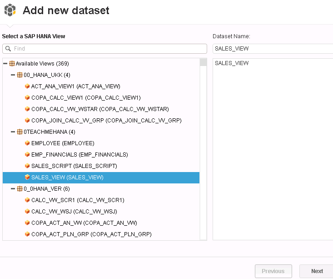This screenshot has width=333, height=279.
Task: Click the cube icon next to ACT_ANA_VIEW1
Action: tap(27, 86)
